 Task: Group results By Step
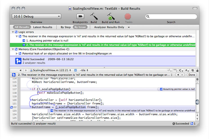click(x=66, y=27)
